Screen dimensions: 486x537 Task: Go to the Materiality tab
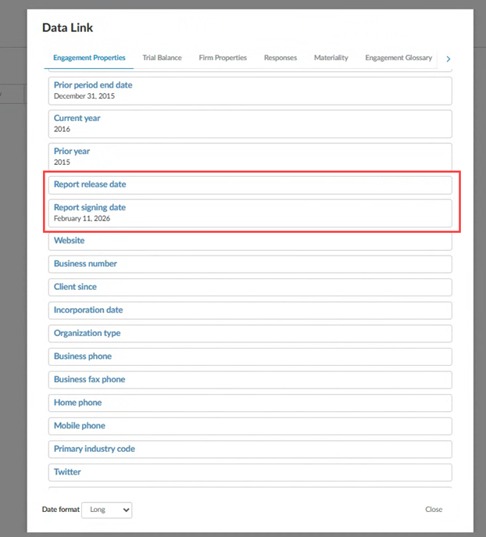tap(331, 58)
